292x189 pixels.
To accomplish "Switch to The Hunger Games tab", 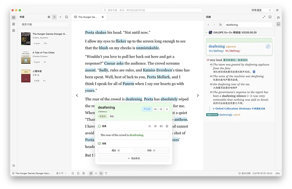I will (88, 17).
